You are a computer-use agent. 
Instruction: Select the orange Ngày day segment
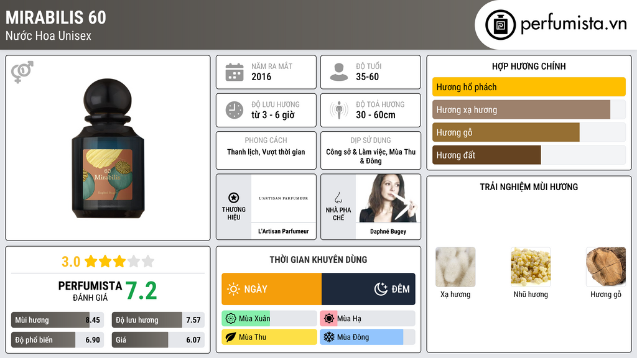click(x=272, y=289)
